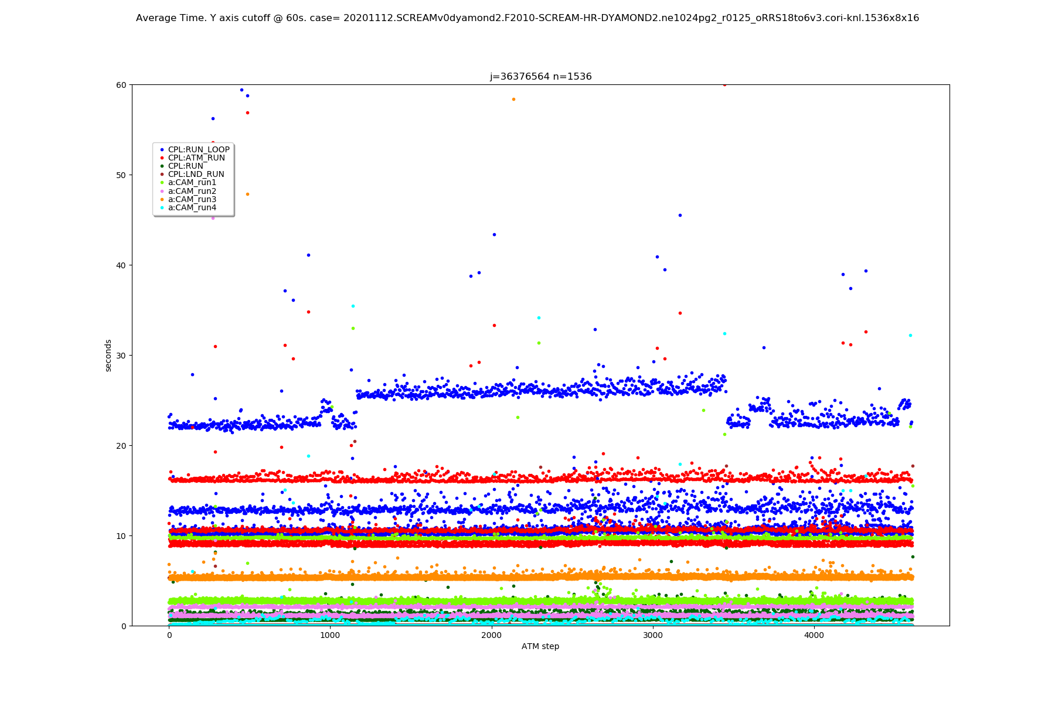
Task: Click the a:CAM_run3 legend label
Action: click(x=192, y=199)
